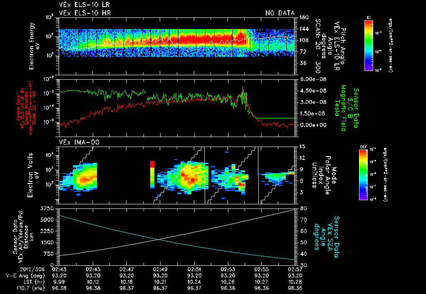The image size is (426, 294).
Task: Click the green 'Magnetic Field Tesla' label
Action: pyautogui.click(x=340, y=108)
